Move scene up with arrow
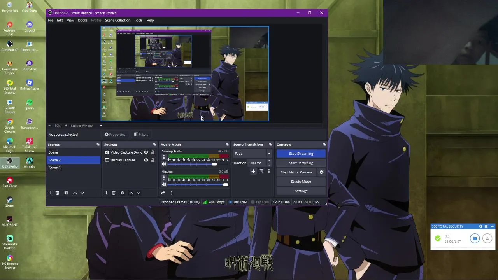 pyautogui.click(x=75, y=193)
